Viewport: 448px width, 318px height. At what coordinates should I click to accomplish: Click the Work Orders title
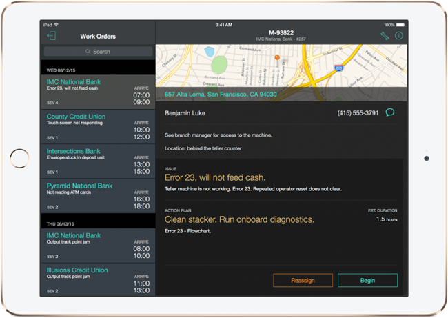(98, 37)
